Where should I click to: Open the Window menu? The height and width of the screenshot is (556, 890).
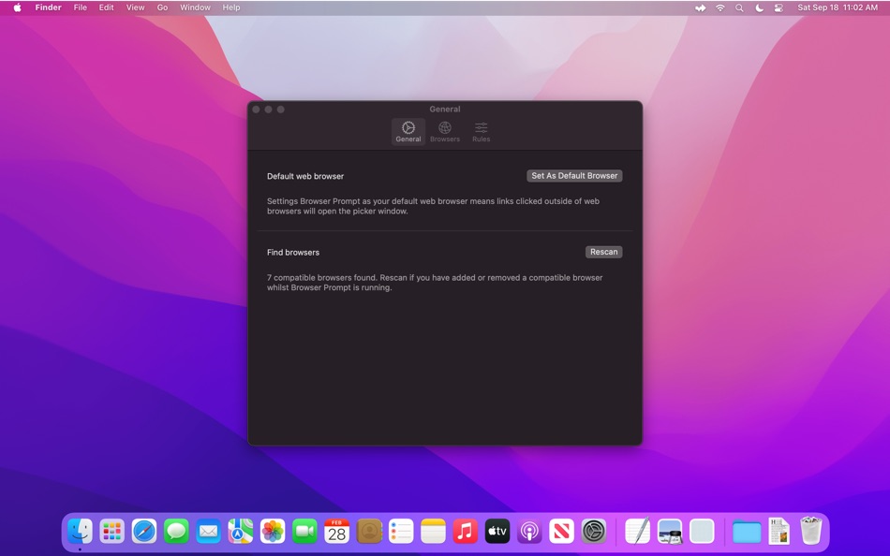195,7
